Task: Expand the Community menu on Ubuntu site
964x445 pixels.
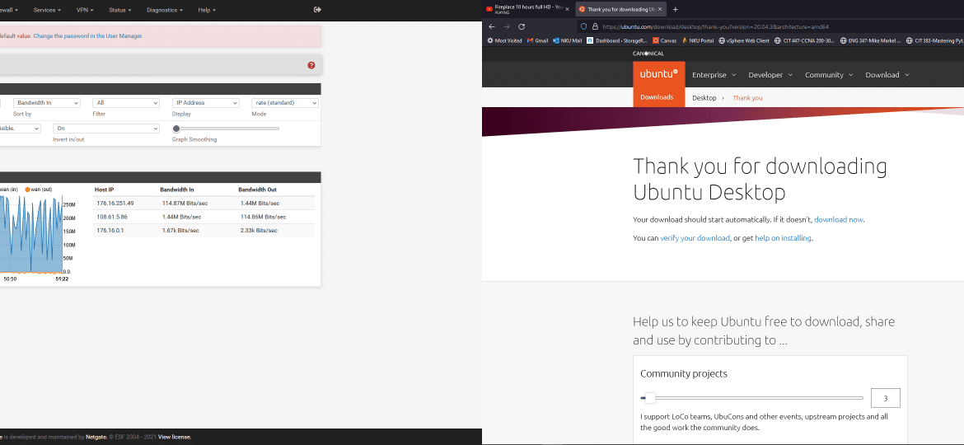Action: pyautogui.click(x=829, y=75)
